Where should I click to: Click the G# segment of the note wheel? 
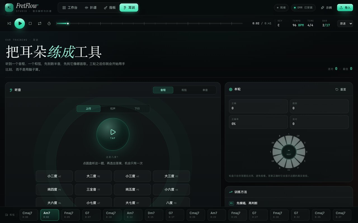277,159
